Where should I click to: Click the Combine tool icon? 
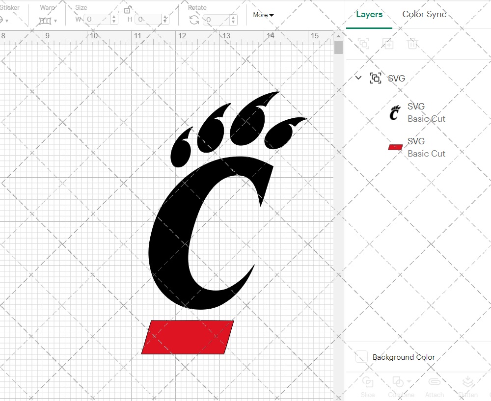(x=398, y=382)
